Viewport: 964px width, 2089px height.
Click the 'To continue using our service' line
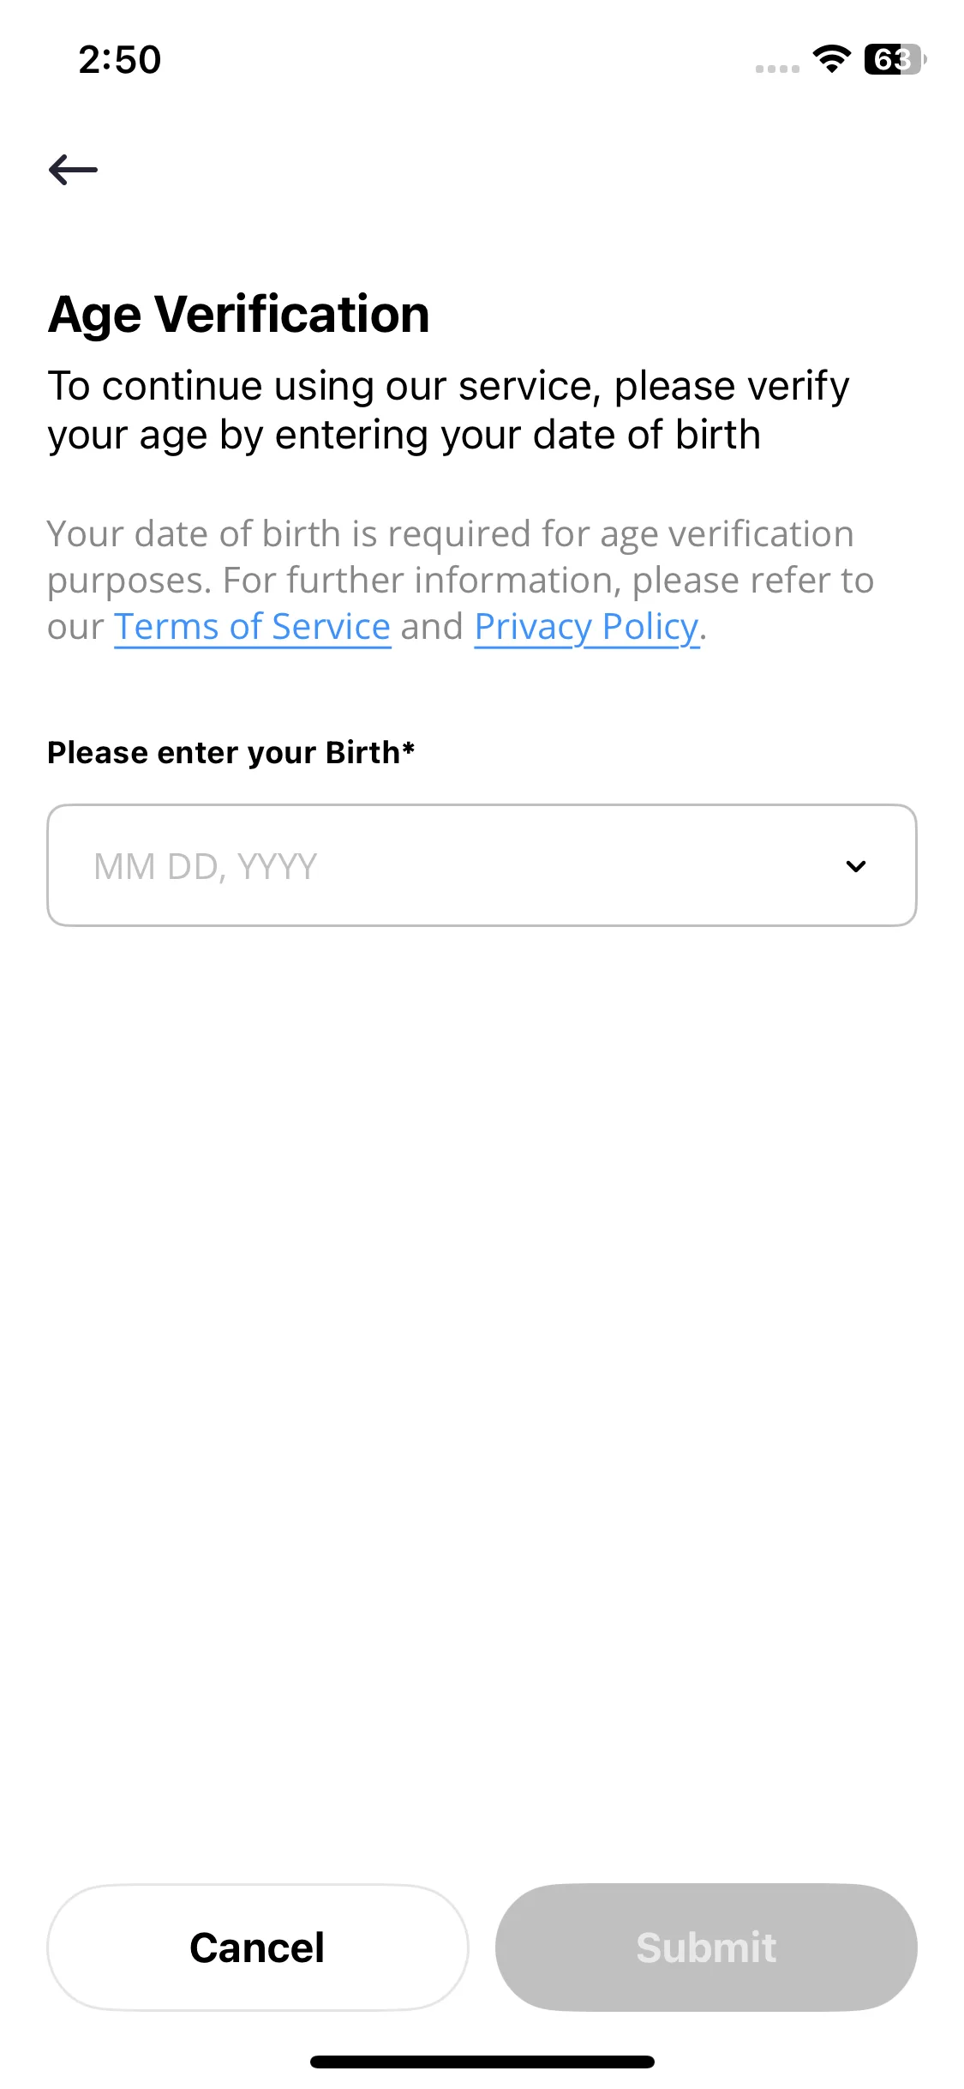coord(448,386)
